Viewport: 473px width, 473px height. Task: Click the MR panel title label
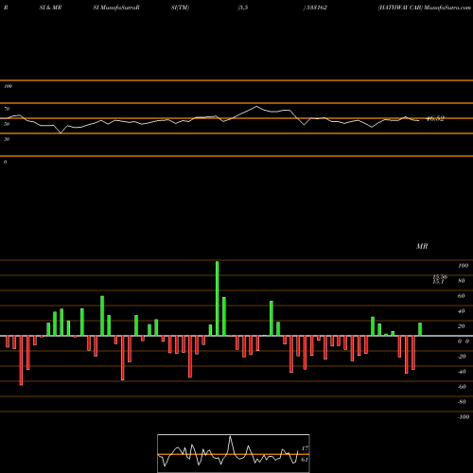tap(422, 246)
